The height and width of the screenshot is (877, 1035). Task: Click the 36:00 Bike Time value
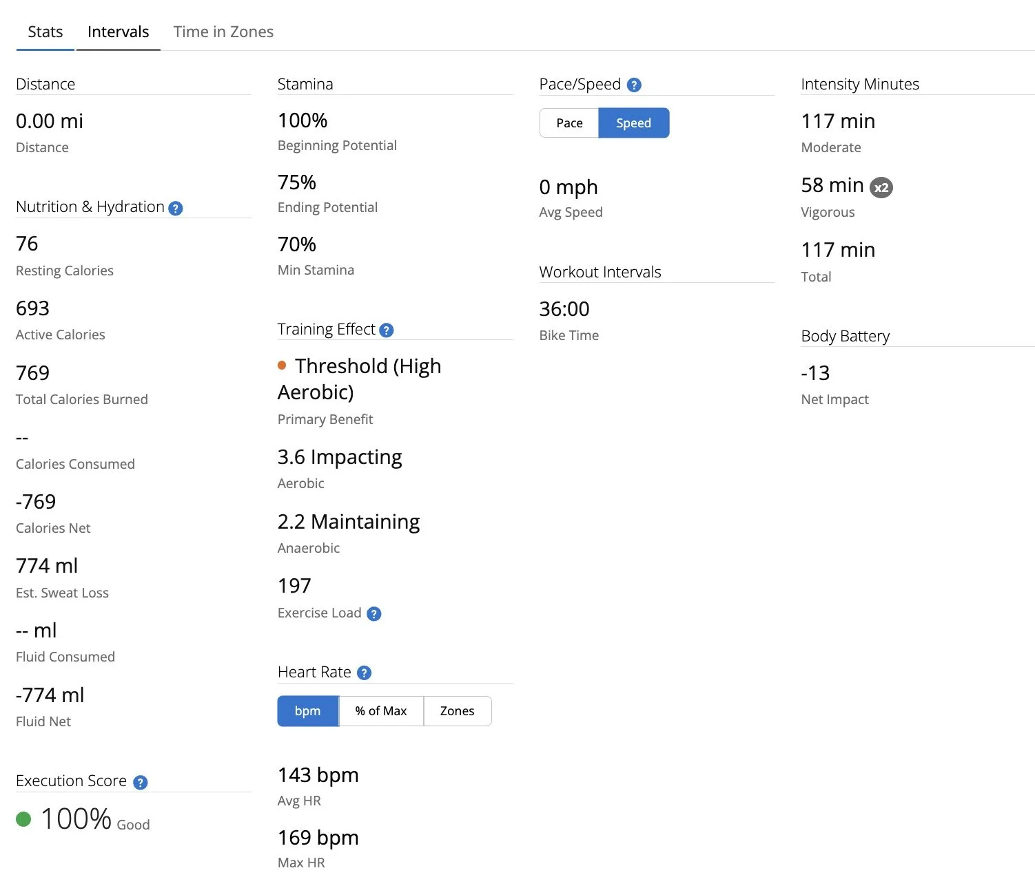click(564, 309)
